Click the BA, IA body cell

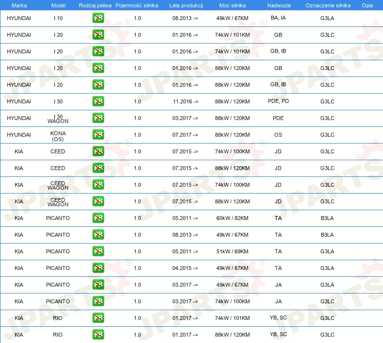(x=278, y=18)
